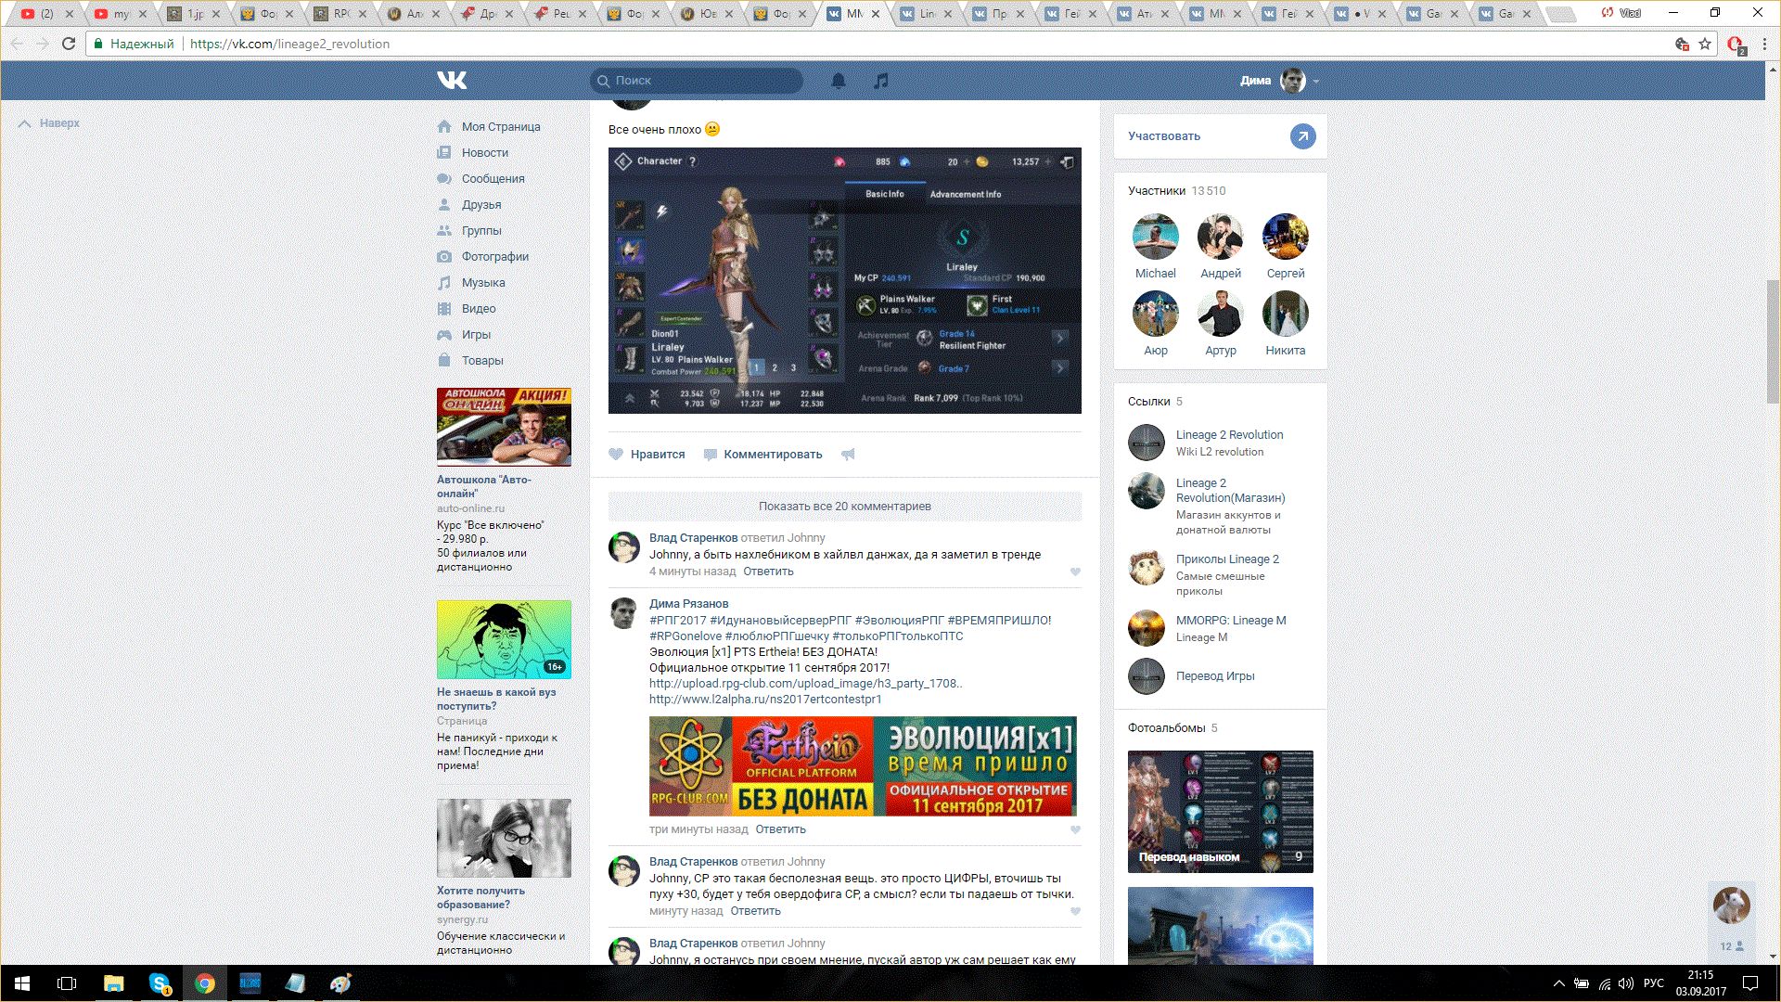Click hashtag #РПГ2017
Image resolution: width=1781 pixels, height=1002 pixels.
click(678, 621)
